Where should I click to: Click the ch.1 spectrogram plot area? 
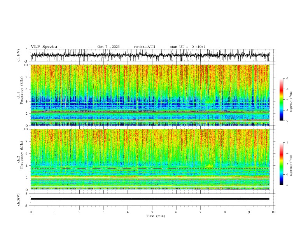(x=150, y=95)
